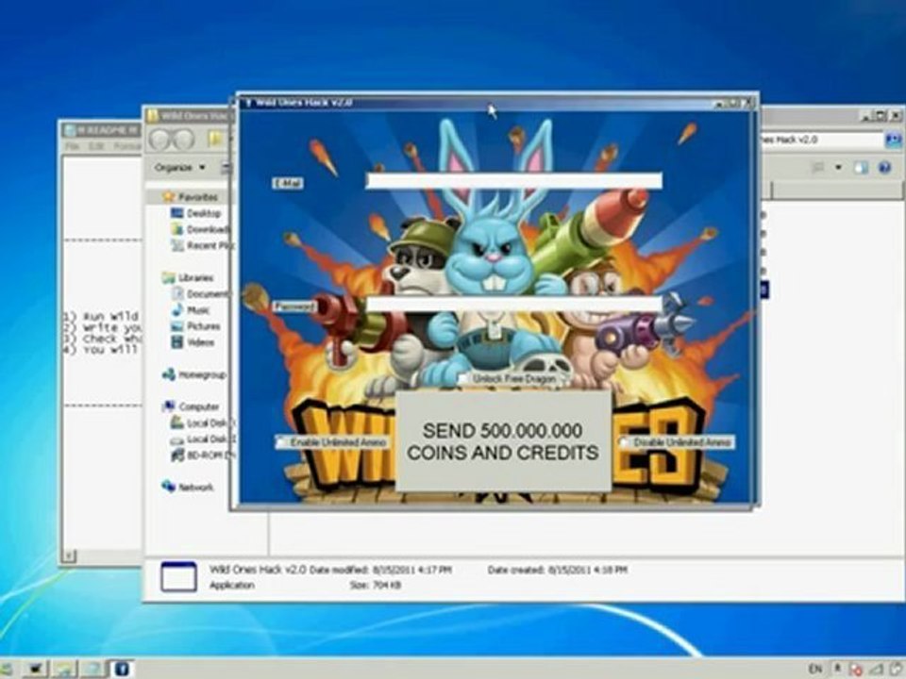Open the change view dropdown arrow
This screenshot has width=906, height=679.
coord(838,168)
